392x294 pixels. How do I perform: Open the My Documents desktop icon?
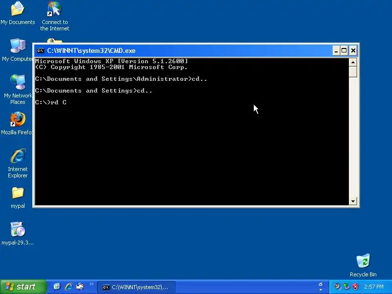pos(18,13)
